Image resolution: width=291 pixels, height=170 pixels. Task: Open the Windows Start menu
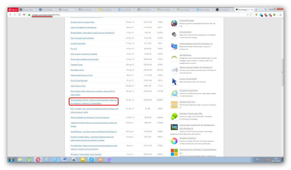[x=11, y=160]
